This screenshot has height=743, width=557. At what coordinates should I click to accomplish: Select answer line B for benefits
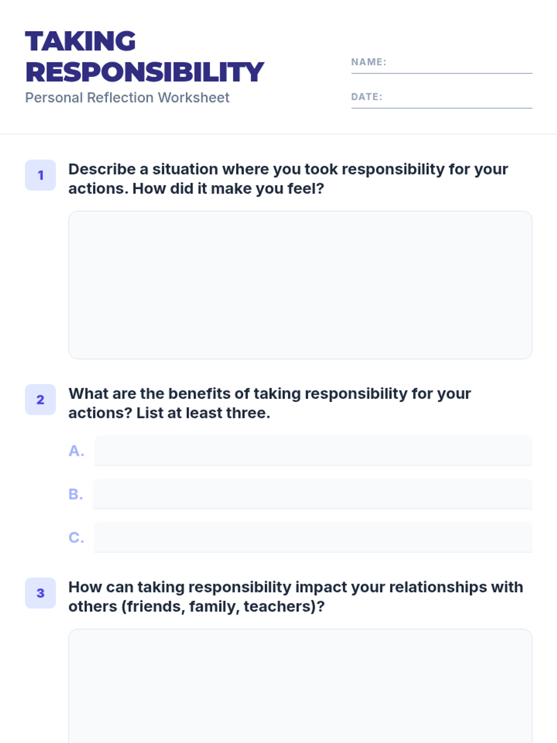pos(312,494)
